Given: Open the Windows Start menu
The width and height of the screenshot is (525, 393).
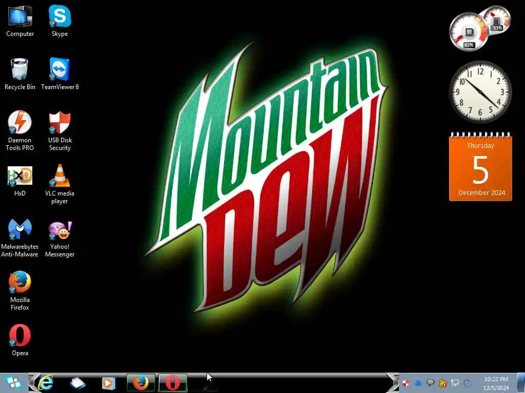Looking at the screenshot, I should [13, 383].
